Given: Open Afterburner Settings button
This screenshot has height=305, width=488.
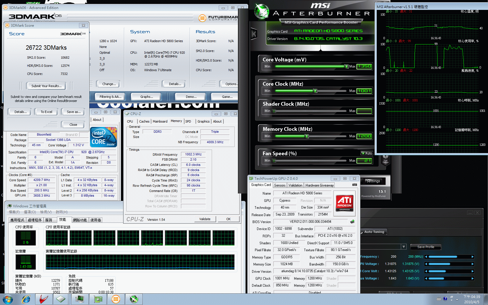Looking at the screenshot, I should pos(373,181).
